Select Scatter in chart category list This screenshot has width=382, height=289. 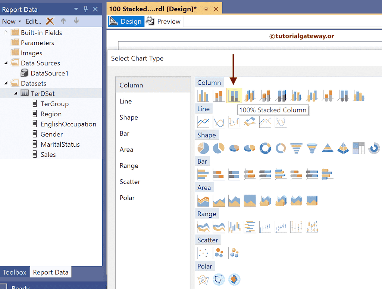pos(153,182)
